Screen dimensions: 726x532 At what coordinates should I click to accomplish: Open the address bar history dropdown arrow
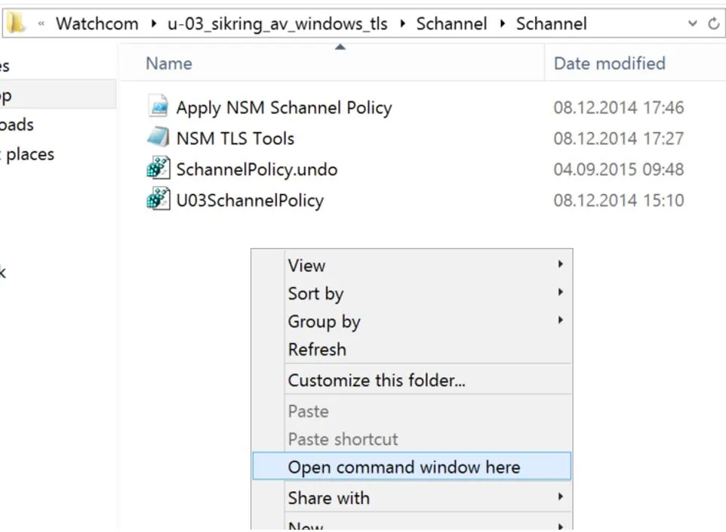[693, 23]
